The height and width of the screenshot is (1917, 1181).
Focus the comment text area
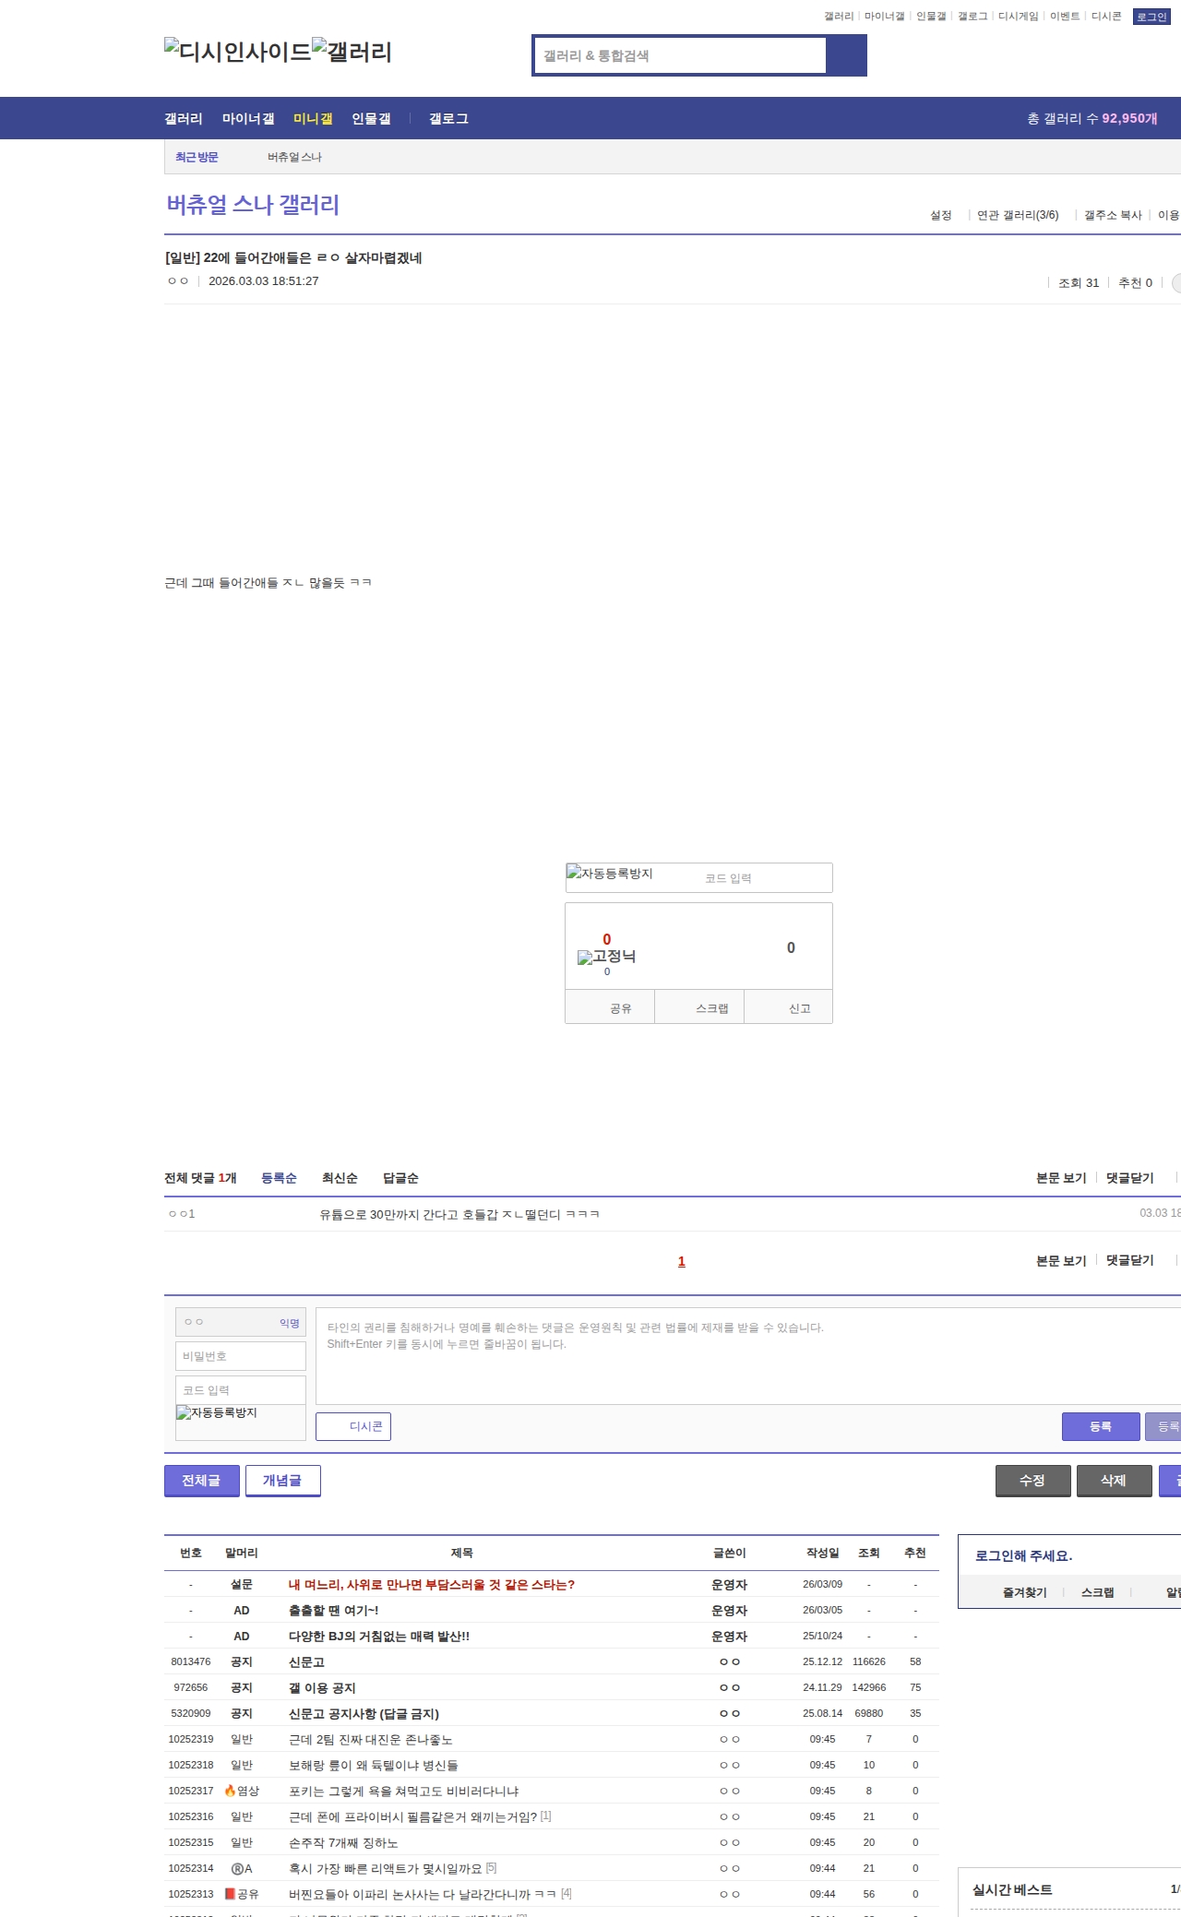tap(748, 1356)
